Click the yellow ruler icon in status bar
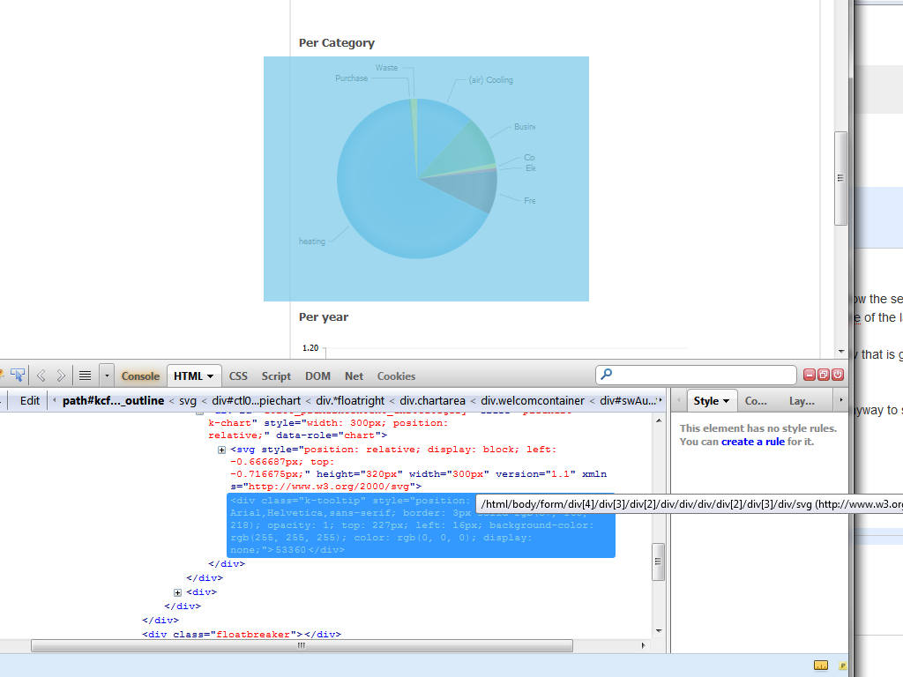The height and width of the screenshot is (677, 903). point(821,666)
